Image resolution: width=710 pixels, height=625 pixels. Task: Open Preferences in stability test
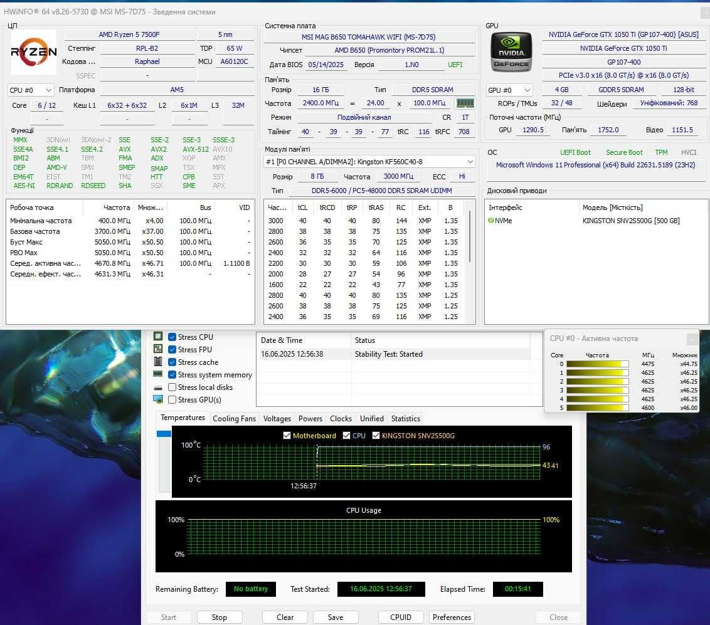[x=452, y=617]
